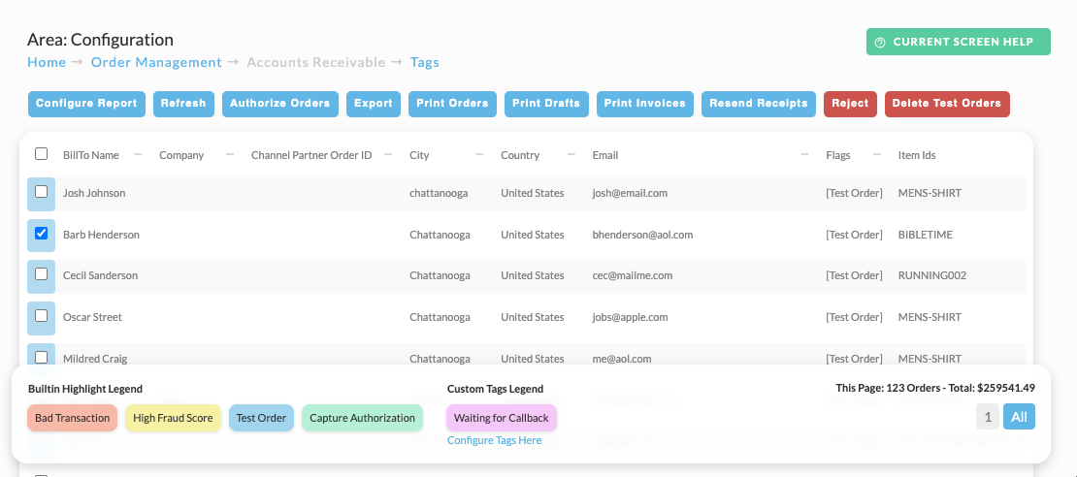Click Item Ids column header

(917, 155)
